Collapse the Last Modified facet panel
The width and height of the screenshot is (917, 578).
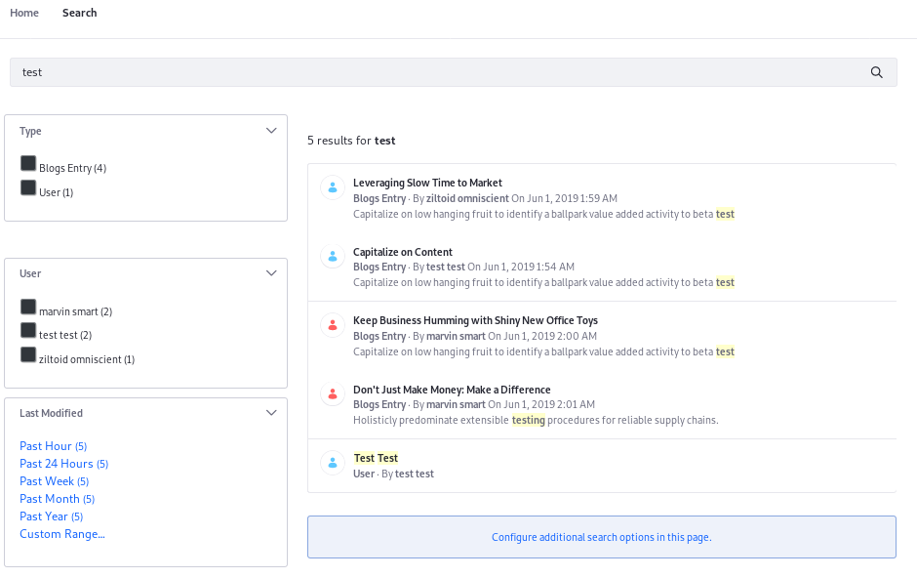point(271,412)
